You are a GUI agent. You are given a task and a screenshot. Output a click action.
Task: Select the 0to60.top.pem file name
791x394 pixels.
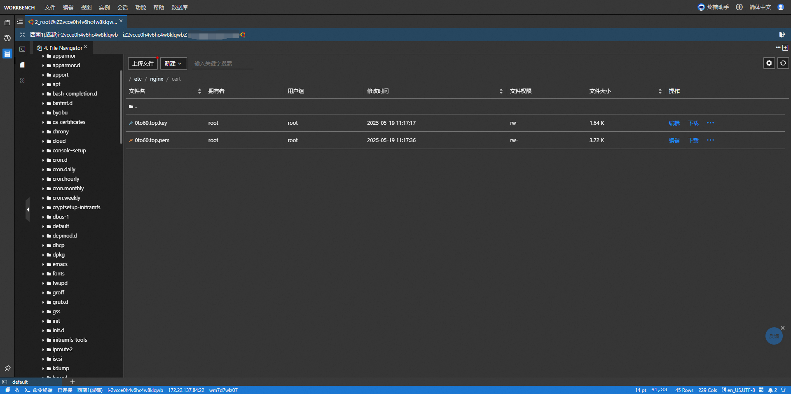click(152, 140)
